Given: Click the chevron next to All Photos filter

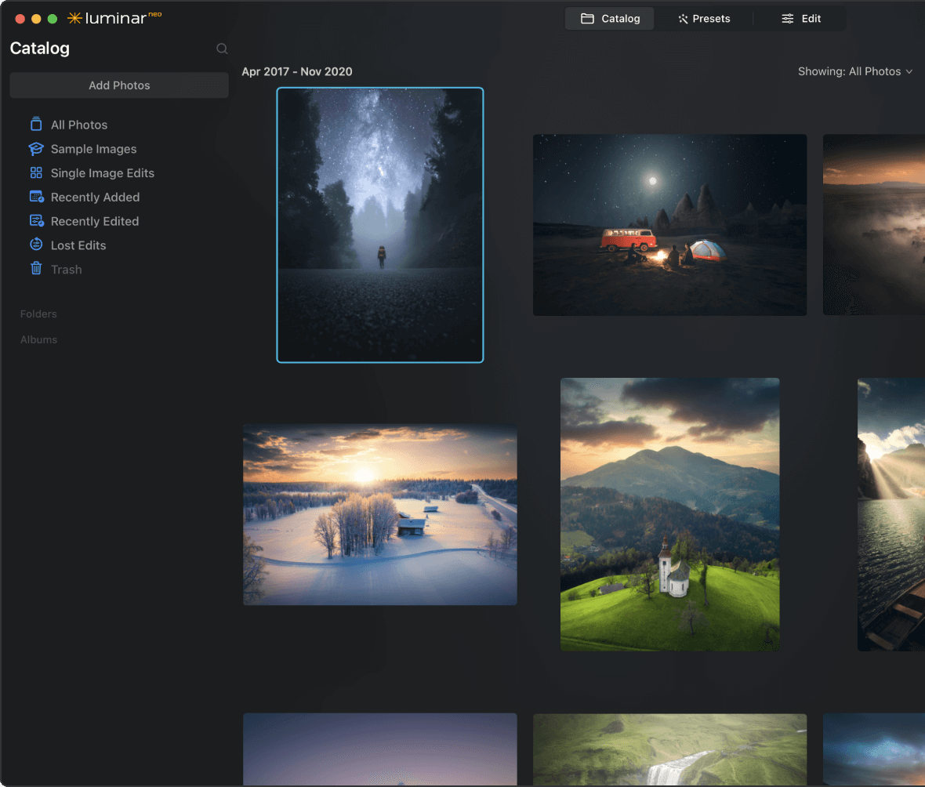Looking at the screenshot, I should 909,72.
